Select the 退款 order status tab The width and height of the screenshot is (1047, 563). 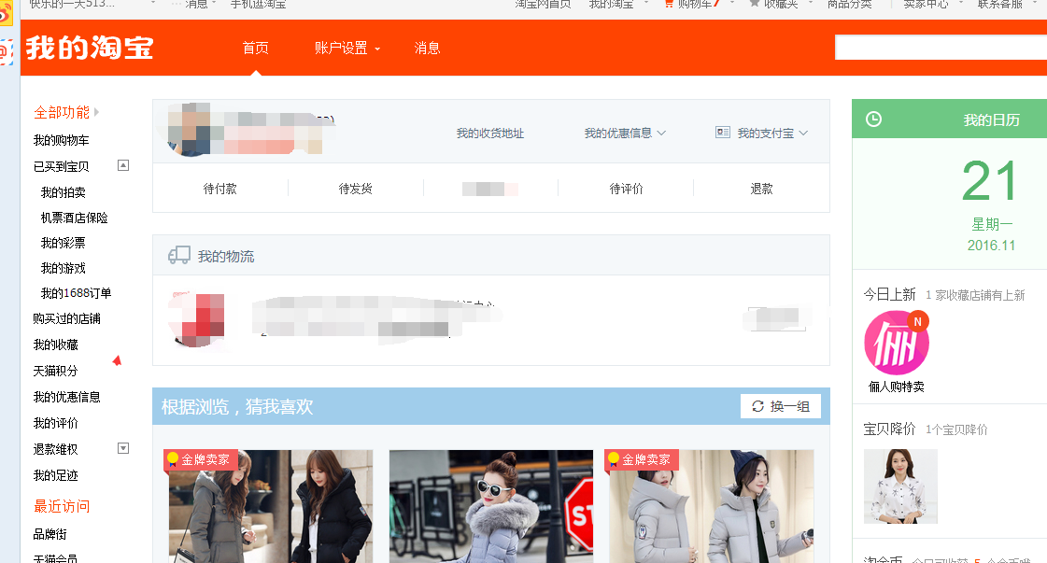tap(762, 189)
